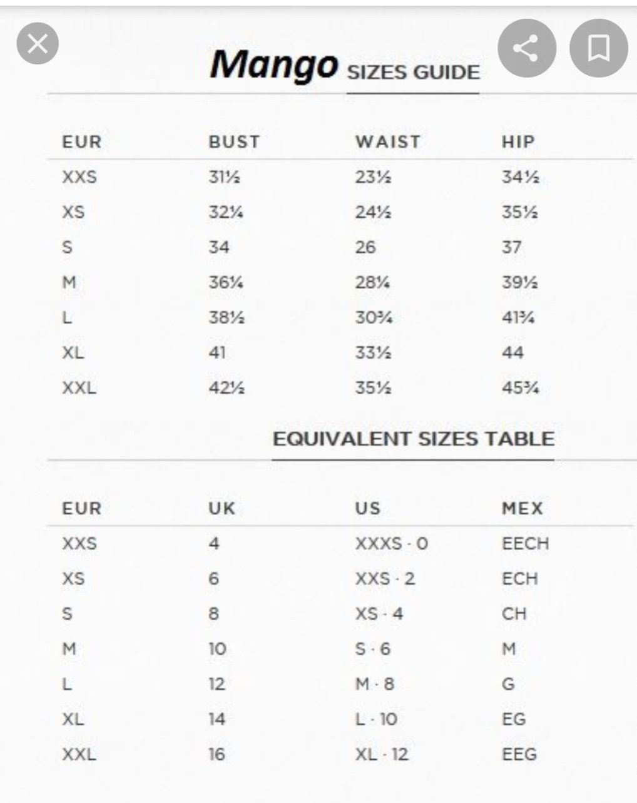Click the MEX column header
Screen dimensions: 637x803
click(x=522, y=508)
